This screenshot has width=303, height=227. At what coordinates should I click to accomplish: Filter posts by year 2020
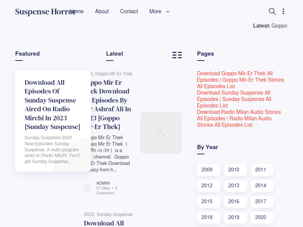click(261, 218)
